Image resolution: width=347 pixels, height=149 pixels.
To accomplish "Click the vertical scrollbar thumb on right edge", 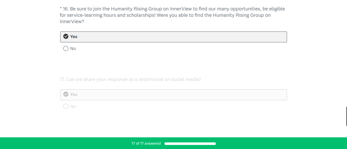I will tap(346, 116).
